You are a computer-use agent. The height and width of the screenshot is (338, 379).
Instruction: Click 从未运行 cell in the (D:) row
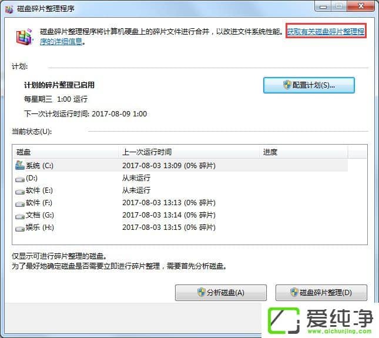tap(136, 178)
